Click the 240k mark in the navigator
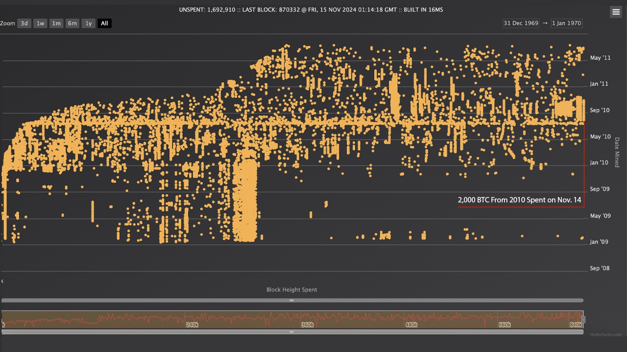The width and height of the screenshot is (627, 352). 192,325
